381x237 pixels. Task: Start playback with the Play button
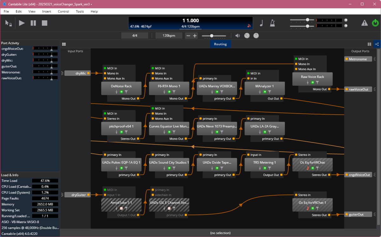pyautogui.click(x=22, y=23)
